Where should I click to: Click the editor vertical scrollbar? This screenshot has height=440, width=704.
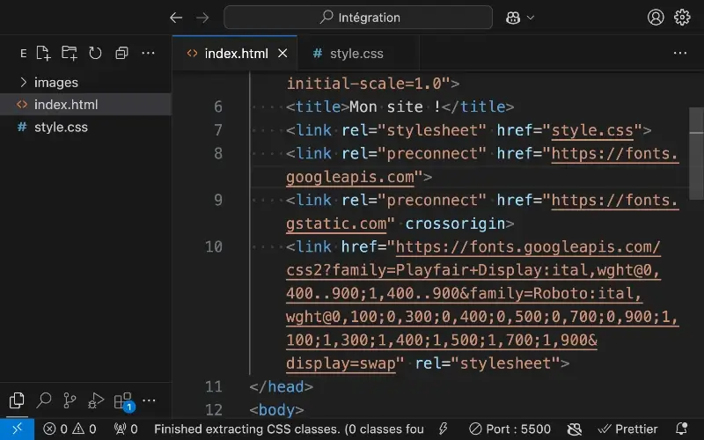(696, 152)
